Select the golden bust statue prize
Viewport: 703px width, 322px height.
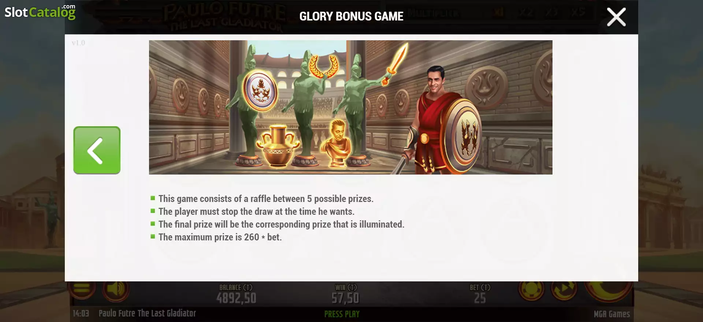coord(335,143)
